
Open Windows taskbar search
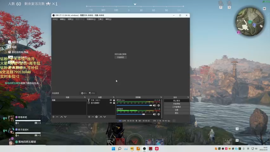(120, 149)
